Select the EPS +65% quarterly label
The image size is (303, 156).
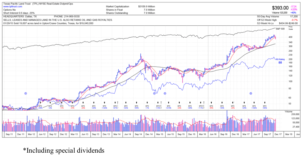(136, 107)
